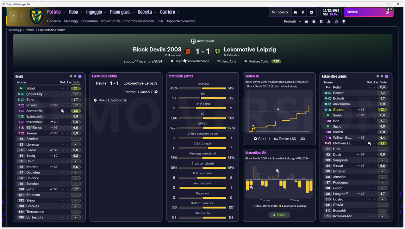Open the Programma incontri tab
Image resolution: width=405 pixels, height=229 pixels.
(x=139, y=21)
